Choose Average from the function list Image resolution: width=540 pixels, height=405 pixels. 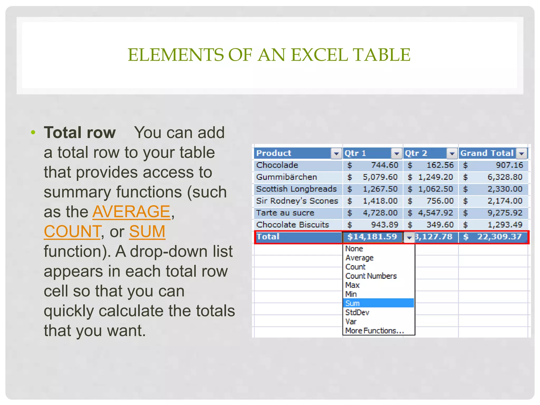tap(359, 258)
